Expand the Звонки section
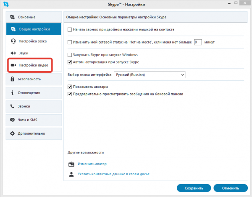This screenshot has width=252, height=197. pos(34,106)
